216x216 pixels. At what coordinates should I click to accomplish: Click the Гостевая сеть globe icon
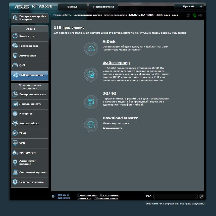click(15, 46)
